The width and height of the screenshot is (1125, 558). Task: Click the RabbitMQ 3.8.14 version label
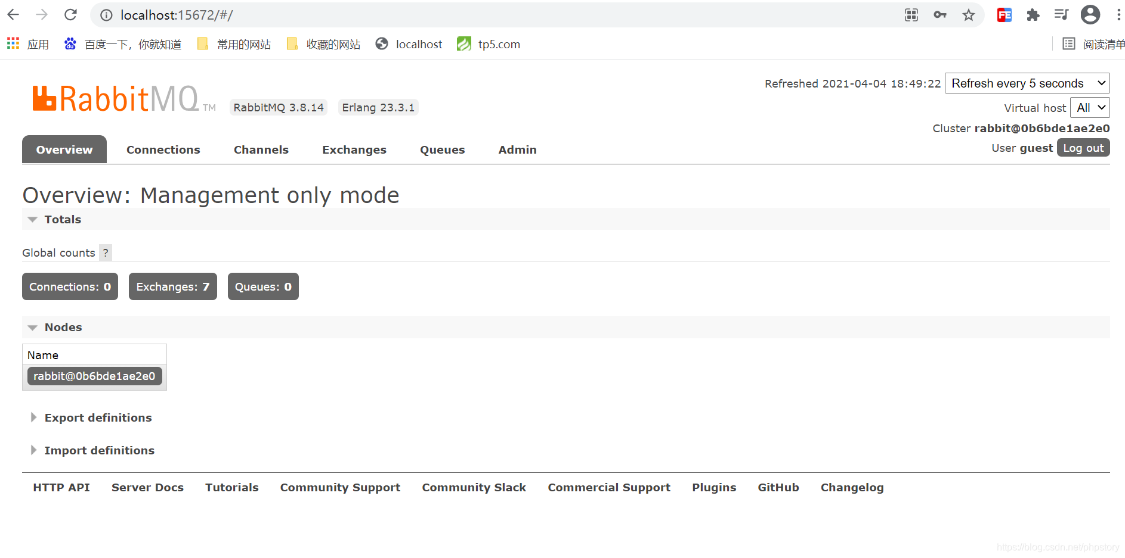279,107
